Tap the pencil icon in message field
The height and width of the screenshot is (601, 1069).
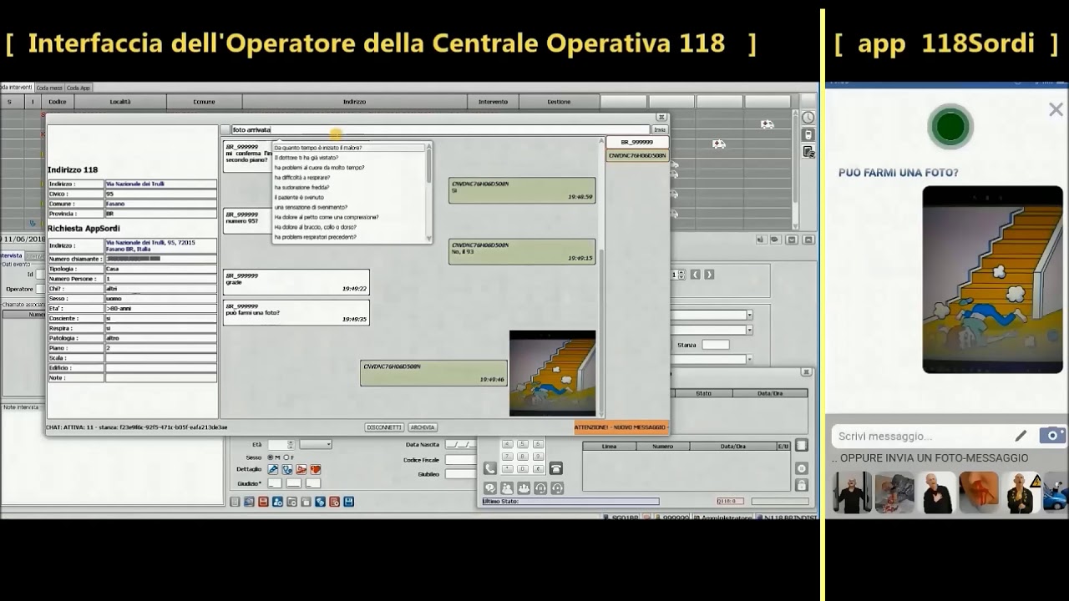1021,436
